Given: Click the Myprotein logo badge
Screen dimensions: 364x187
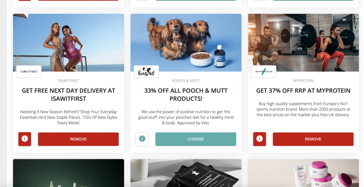Looking at the screenshot, I should pyautogui.click(x=264, y=71).
